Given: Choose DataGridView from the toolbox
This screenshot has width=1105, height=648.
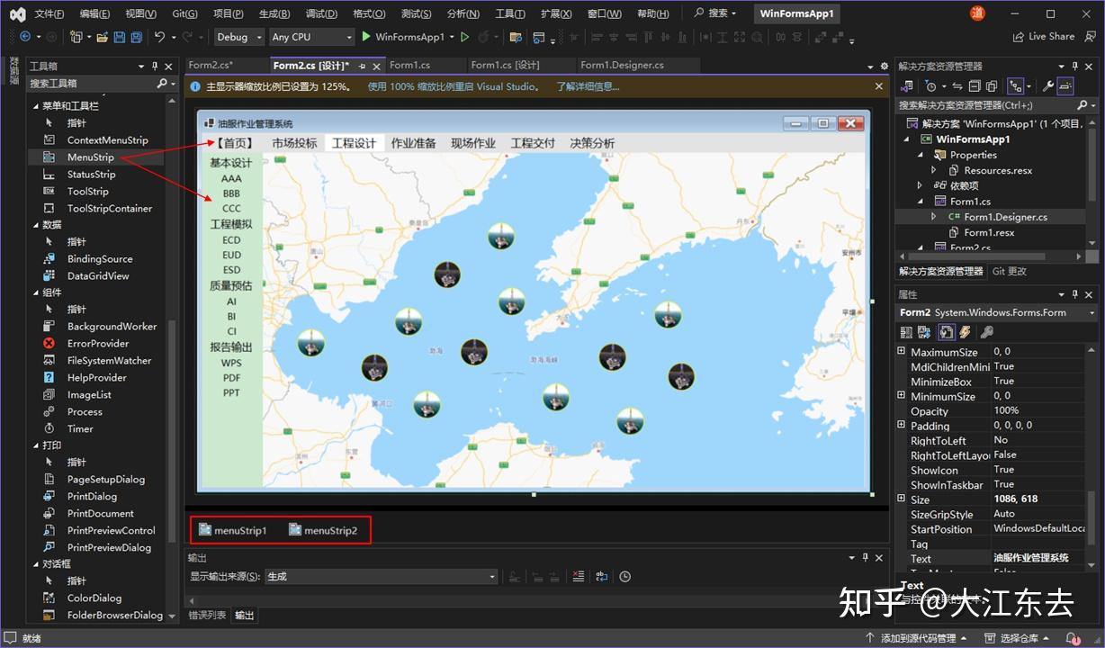Looking at the screenshot, I should click(x=98, y=276).
